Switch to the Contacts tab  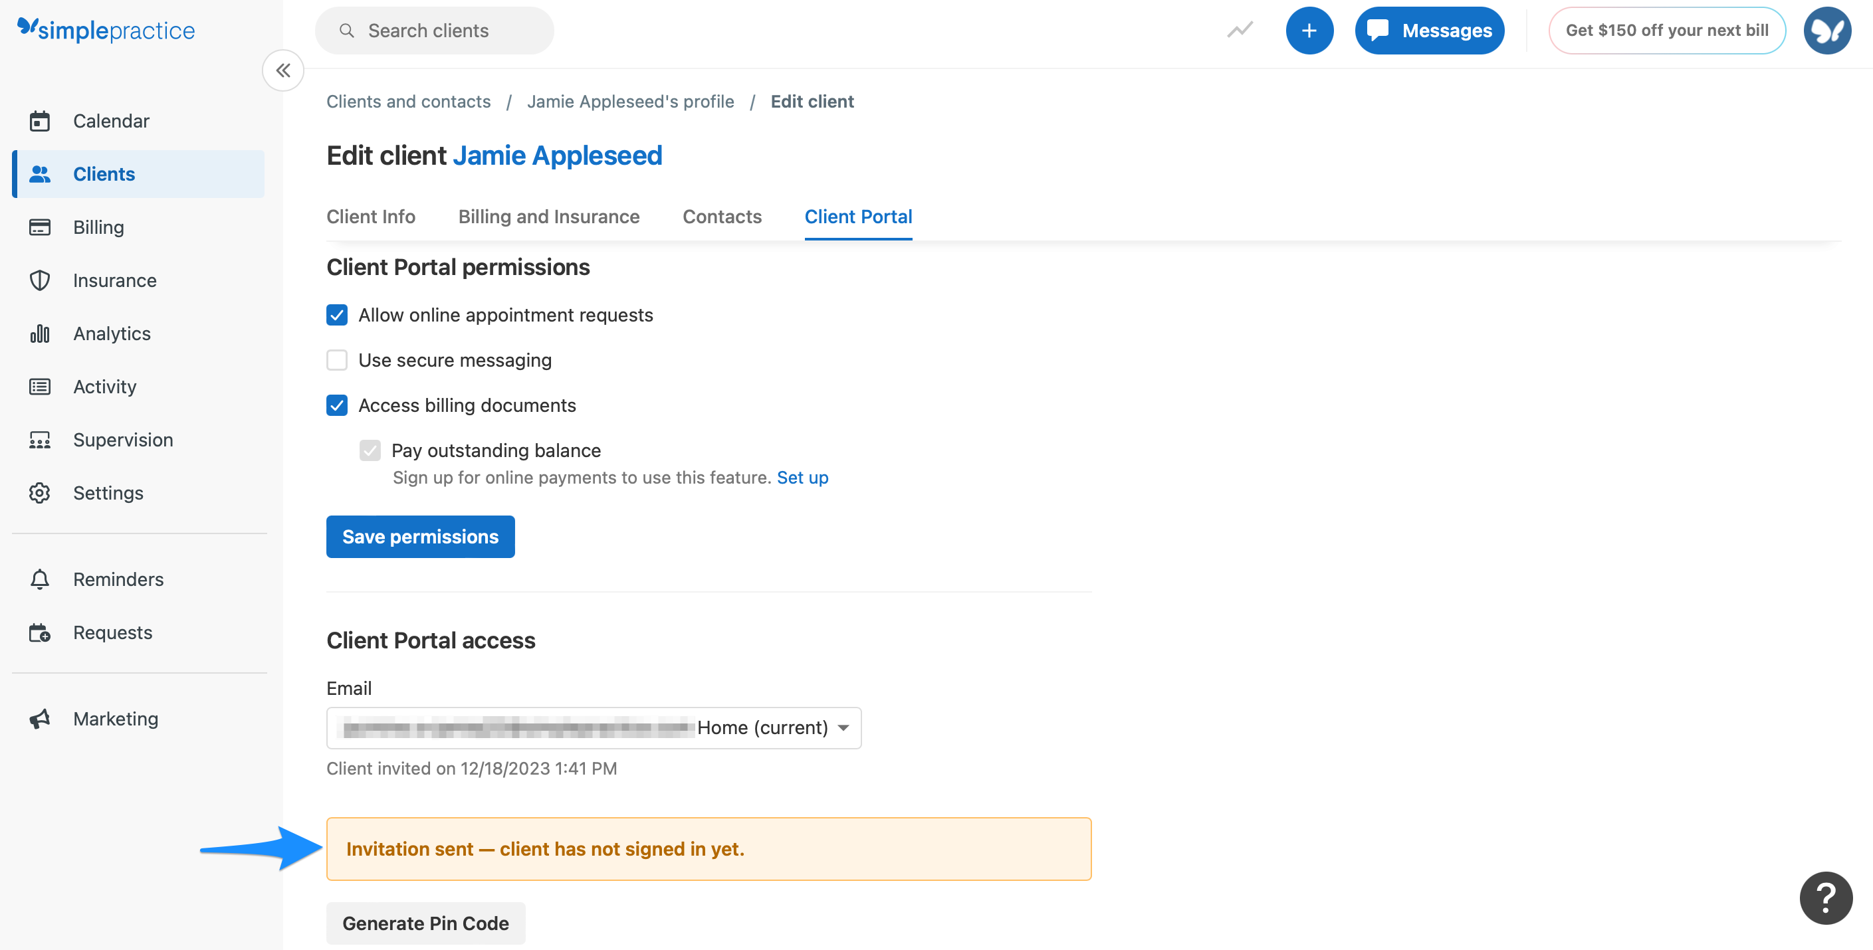pyautogui.click(x=721, y=217)
